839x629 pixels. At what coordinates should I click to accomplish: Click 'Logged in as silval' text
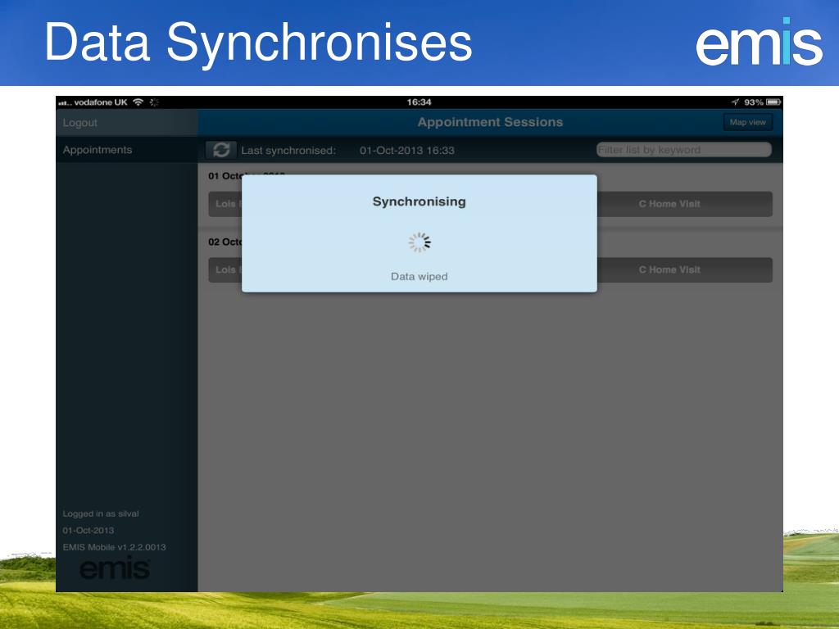click(x=101, y=514)
